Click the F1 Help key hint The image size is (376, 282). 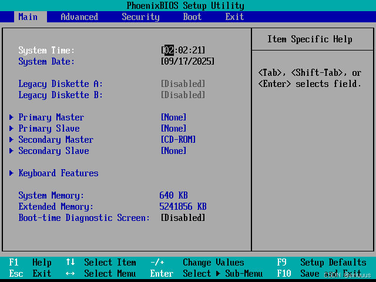click(30, 263)
